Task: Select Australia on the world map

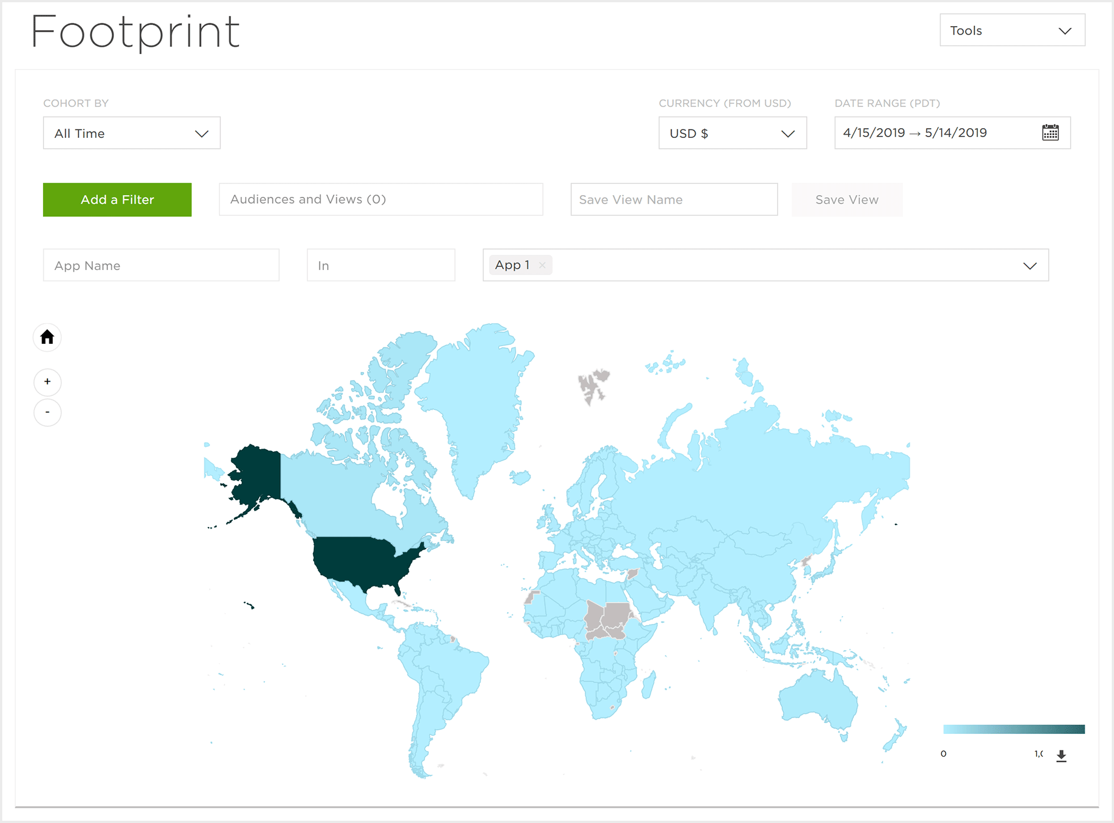Action: pos(817,700)
